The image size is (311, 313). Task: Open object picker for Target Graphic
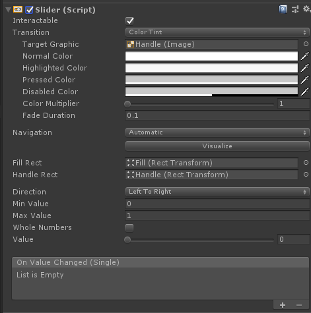[306, 44]
